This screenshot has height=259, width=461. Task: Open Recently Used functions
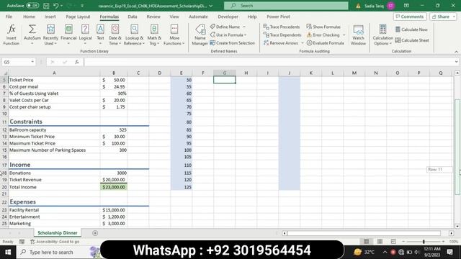tap(50, 35)
